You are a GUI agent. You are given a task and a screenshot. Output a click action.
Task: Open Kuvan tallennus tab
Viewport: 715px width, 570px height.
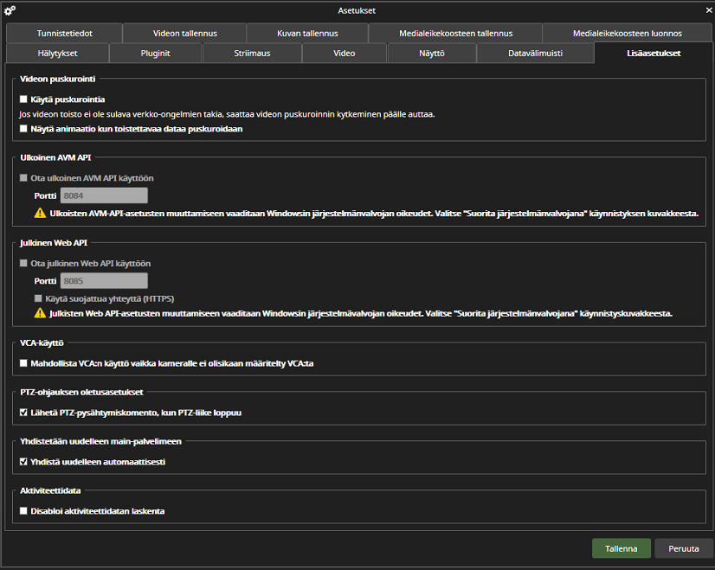pos(307,33)
